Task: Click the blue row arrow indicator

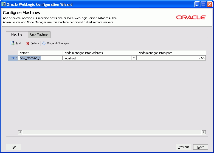Action: pos(13,58)
